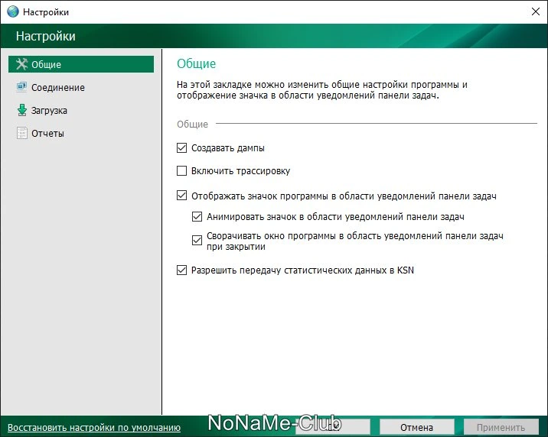Click Восстановить настройки по умолчанию link
The width and height of the screenshot is (548, 437).
(94, 427)
